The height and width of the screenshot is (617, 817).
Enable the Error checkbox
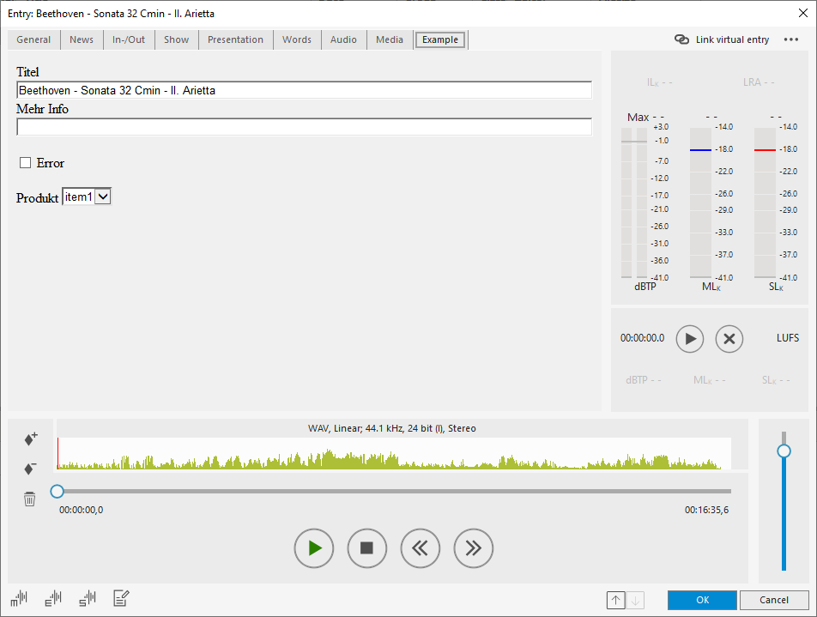(26, 163)
